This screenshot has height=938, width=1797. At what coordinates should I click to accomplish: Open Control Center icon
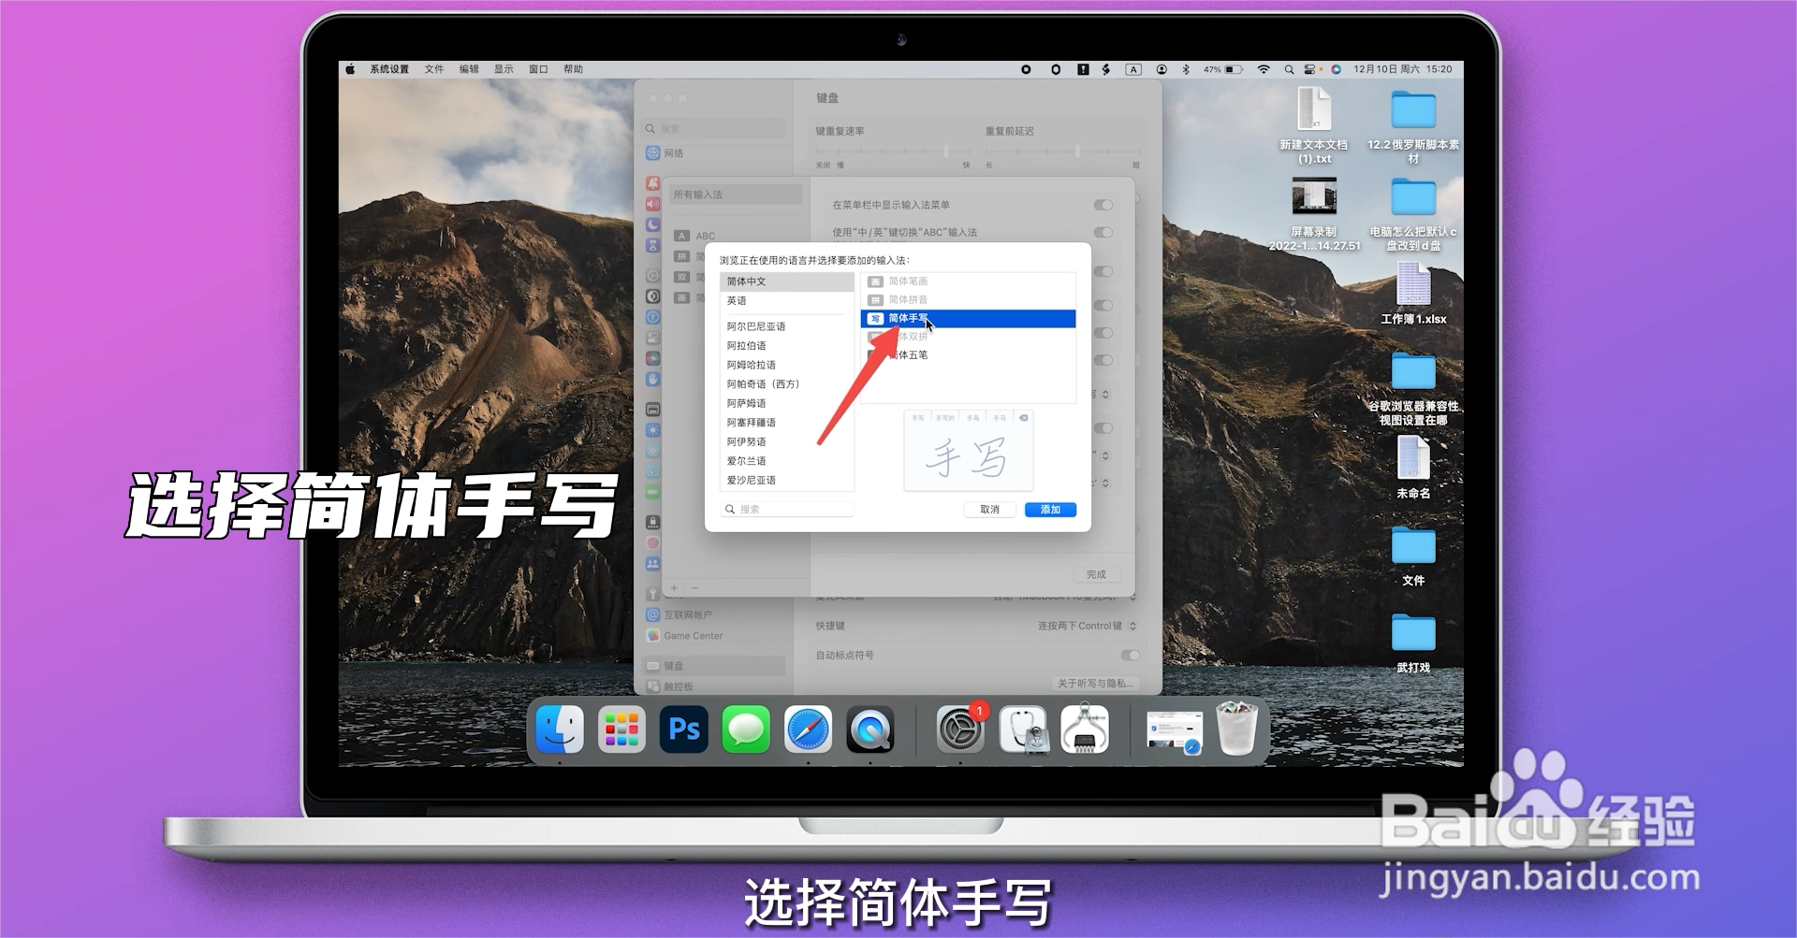pyautogui.click(x=1310, y=69)
